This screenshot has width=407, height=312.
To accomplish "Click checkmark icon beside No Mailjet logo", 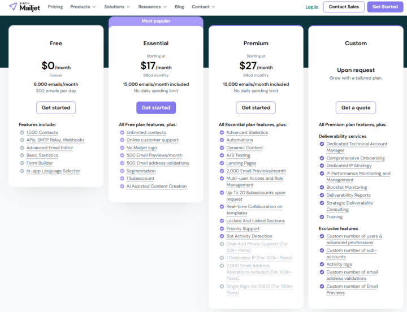I will click(122, 148).
